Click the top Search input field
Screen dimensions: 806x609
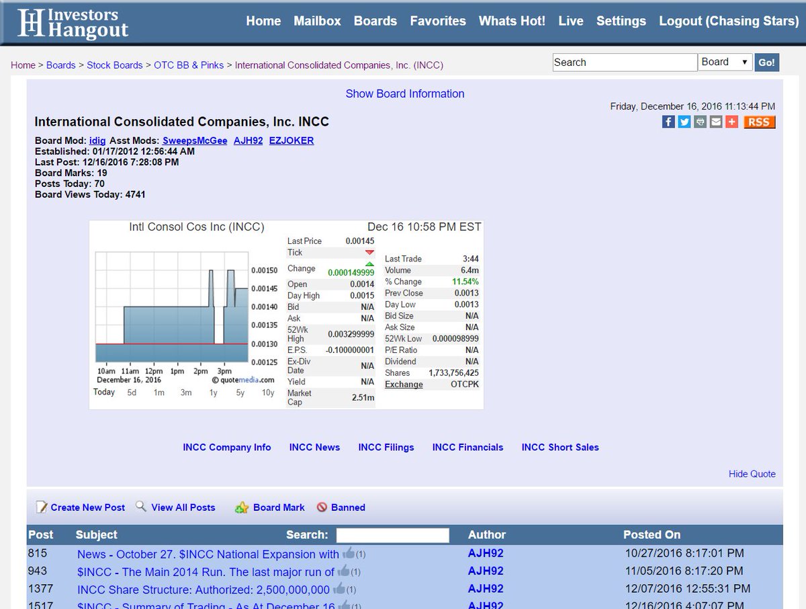point(625,62)
